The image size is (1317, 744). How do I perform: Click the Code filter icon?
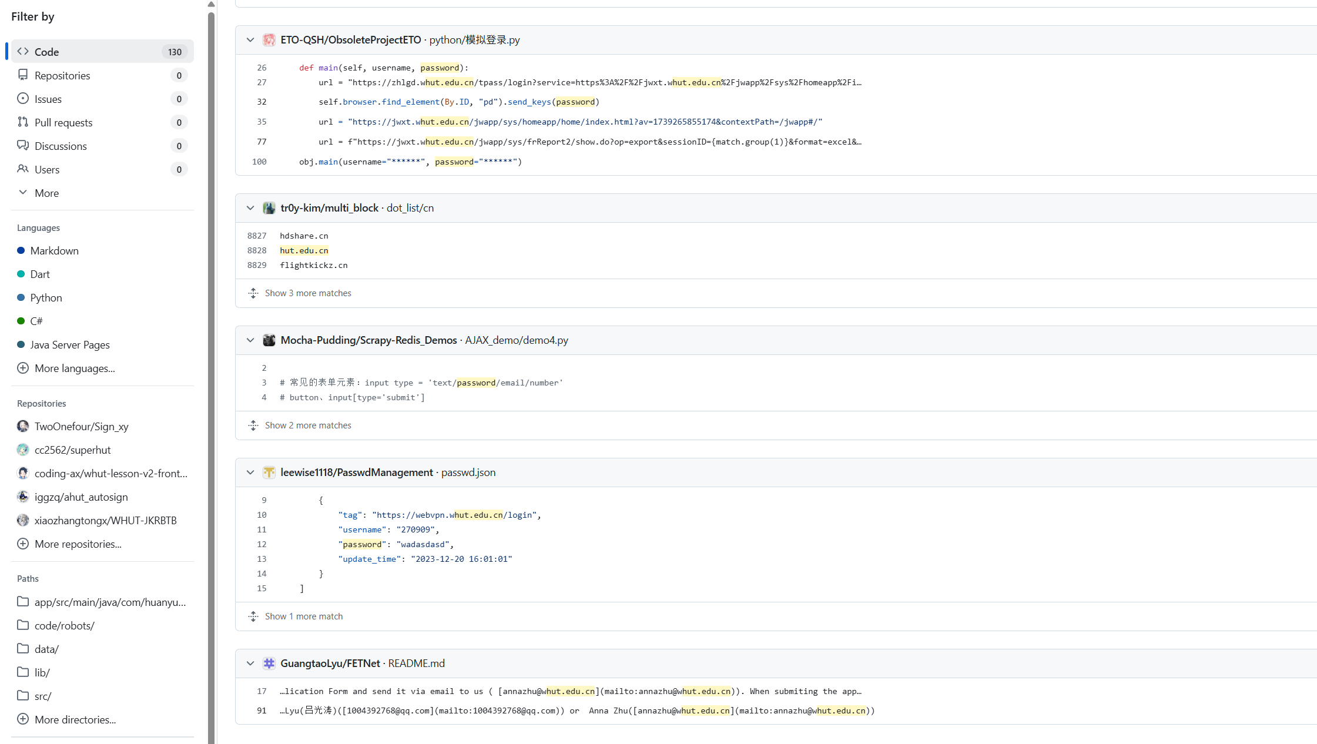23,52
